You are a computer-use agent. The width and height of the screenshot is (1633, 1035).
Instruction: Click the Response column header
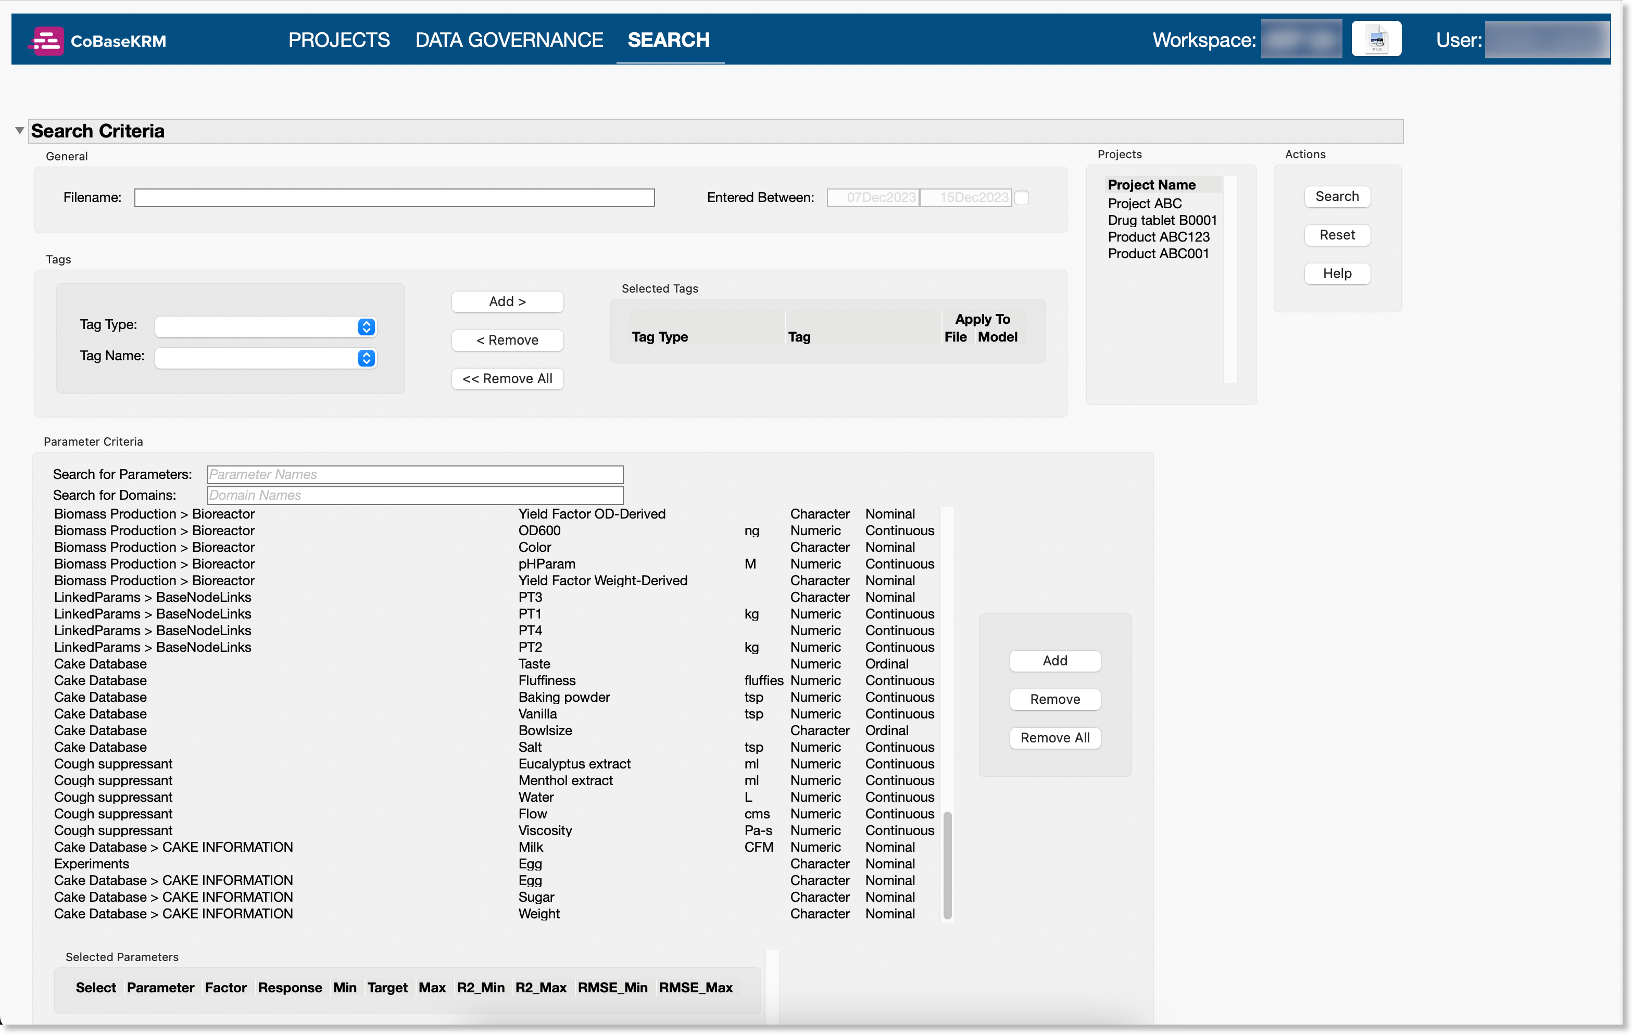[290, 988]
